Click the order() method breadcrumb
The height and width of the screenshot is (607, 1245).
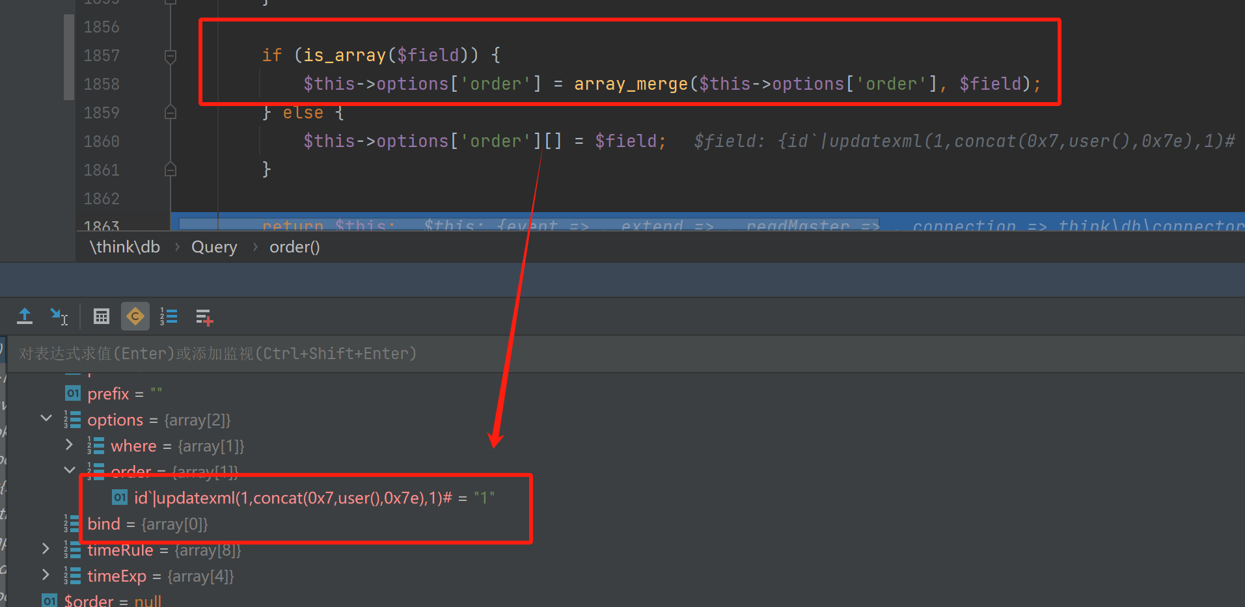pyautogui.click(x=294, y=247)
